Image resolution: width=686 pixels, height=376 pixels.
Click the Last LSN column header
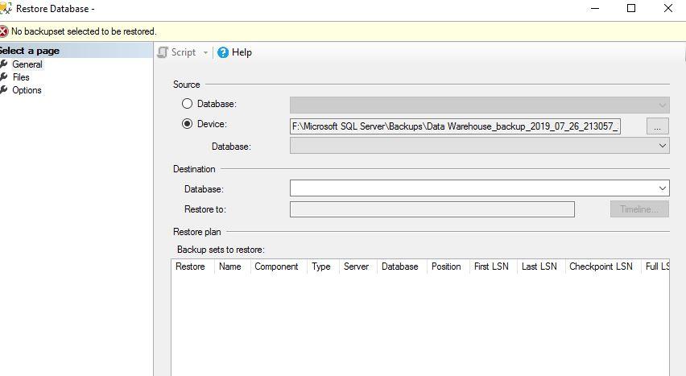click(x=541, y=267)
